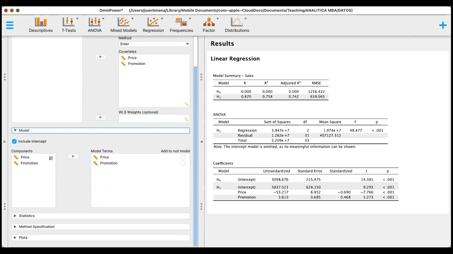Viewport: 453px width, 254px height.
Task: Click the t value −7.766
Action: pyautogui.click(x=367, y=193)
